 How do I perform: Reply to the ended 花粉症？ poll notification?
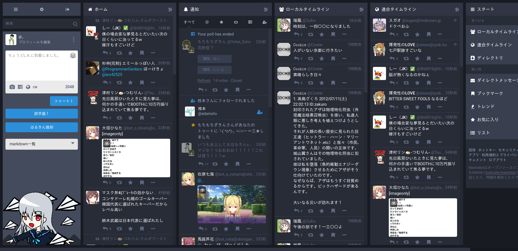pos(201,90)
